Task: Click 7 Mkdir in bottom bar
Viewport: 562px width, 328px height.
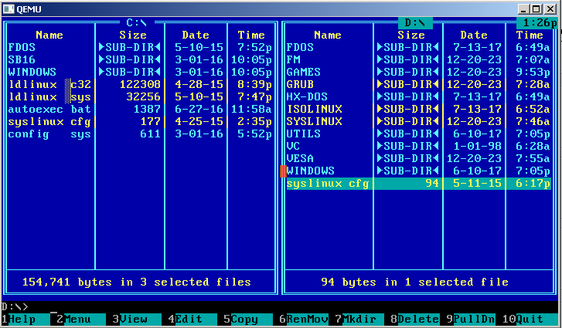Action: coord(359,319)
